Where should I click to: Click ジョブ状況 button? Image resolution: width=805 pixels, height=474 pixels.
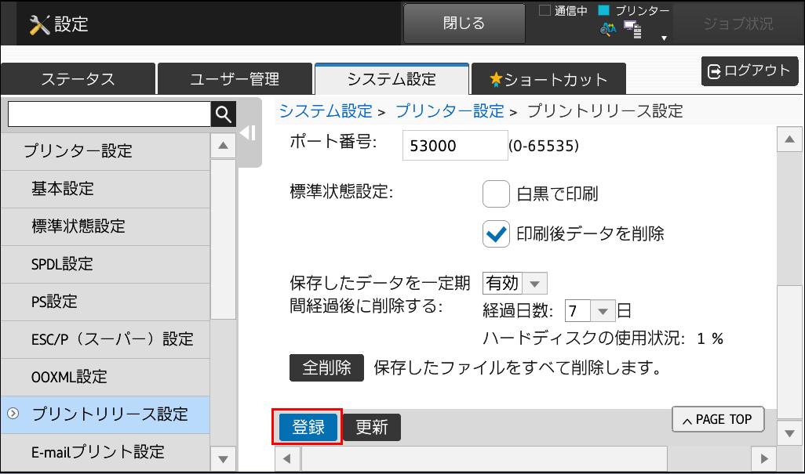738,24
